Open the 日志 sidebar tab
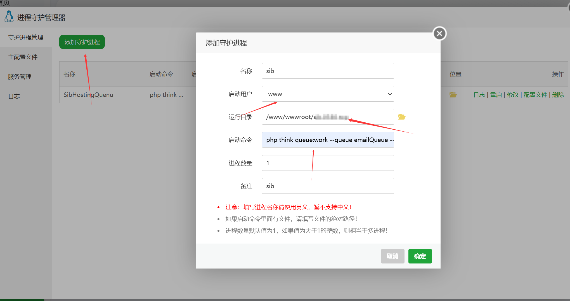The image size is (570, 301). coord(14,96)
